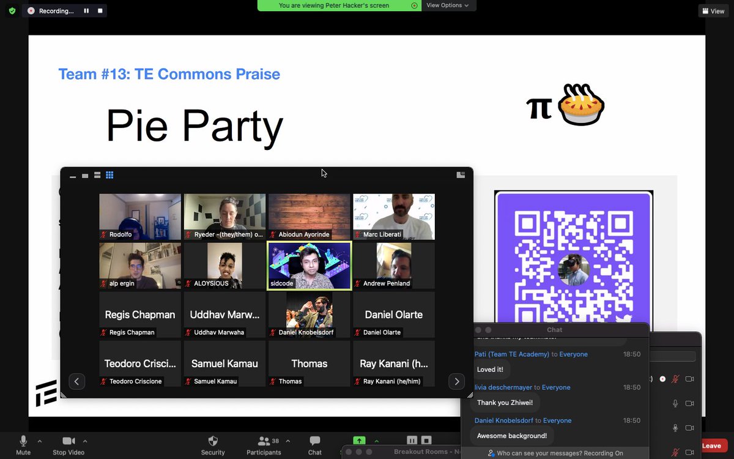Click the muted mic beside the recording dot

(675, 379)
